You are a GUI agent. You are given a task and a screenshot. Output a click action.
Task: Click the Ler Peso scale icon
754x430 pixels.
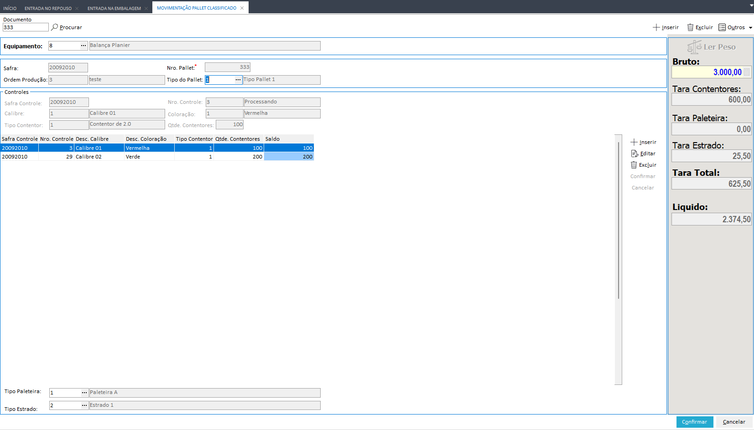[694, 47]
